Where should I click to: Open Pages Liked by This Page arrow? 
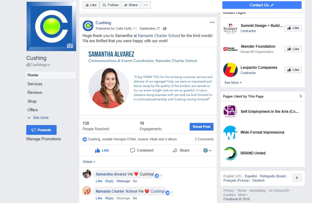(301, 96)
